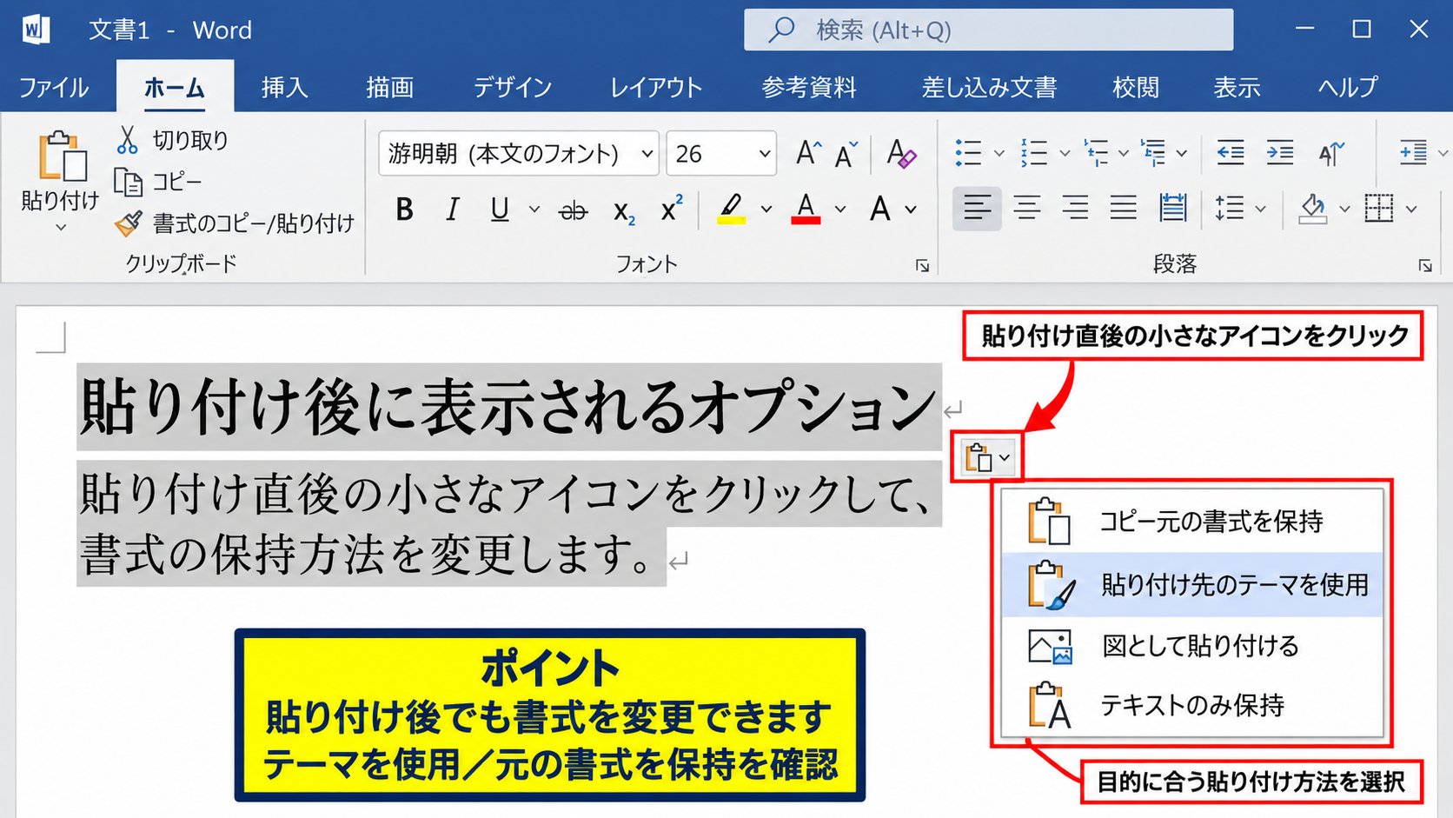Toggle Underline formatting

pyautogui.click(x=500, y=209)
